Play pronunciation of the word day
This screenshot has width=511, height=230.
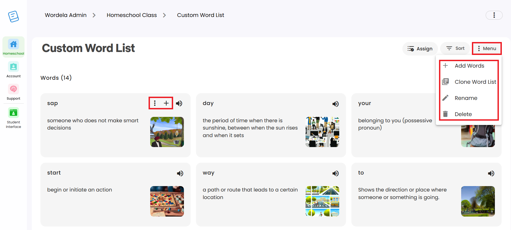(335, 104)
